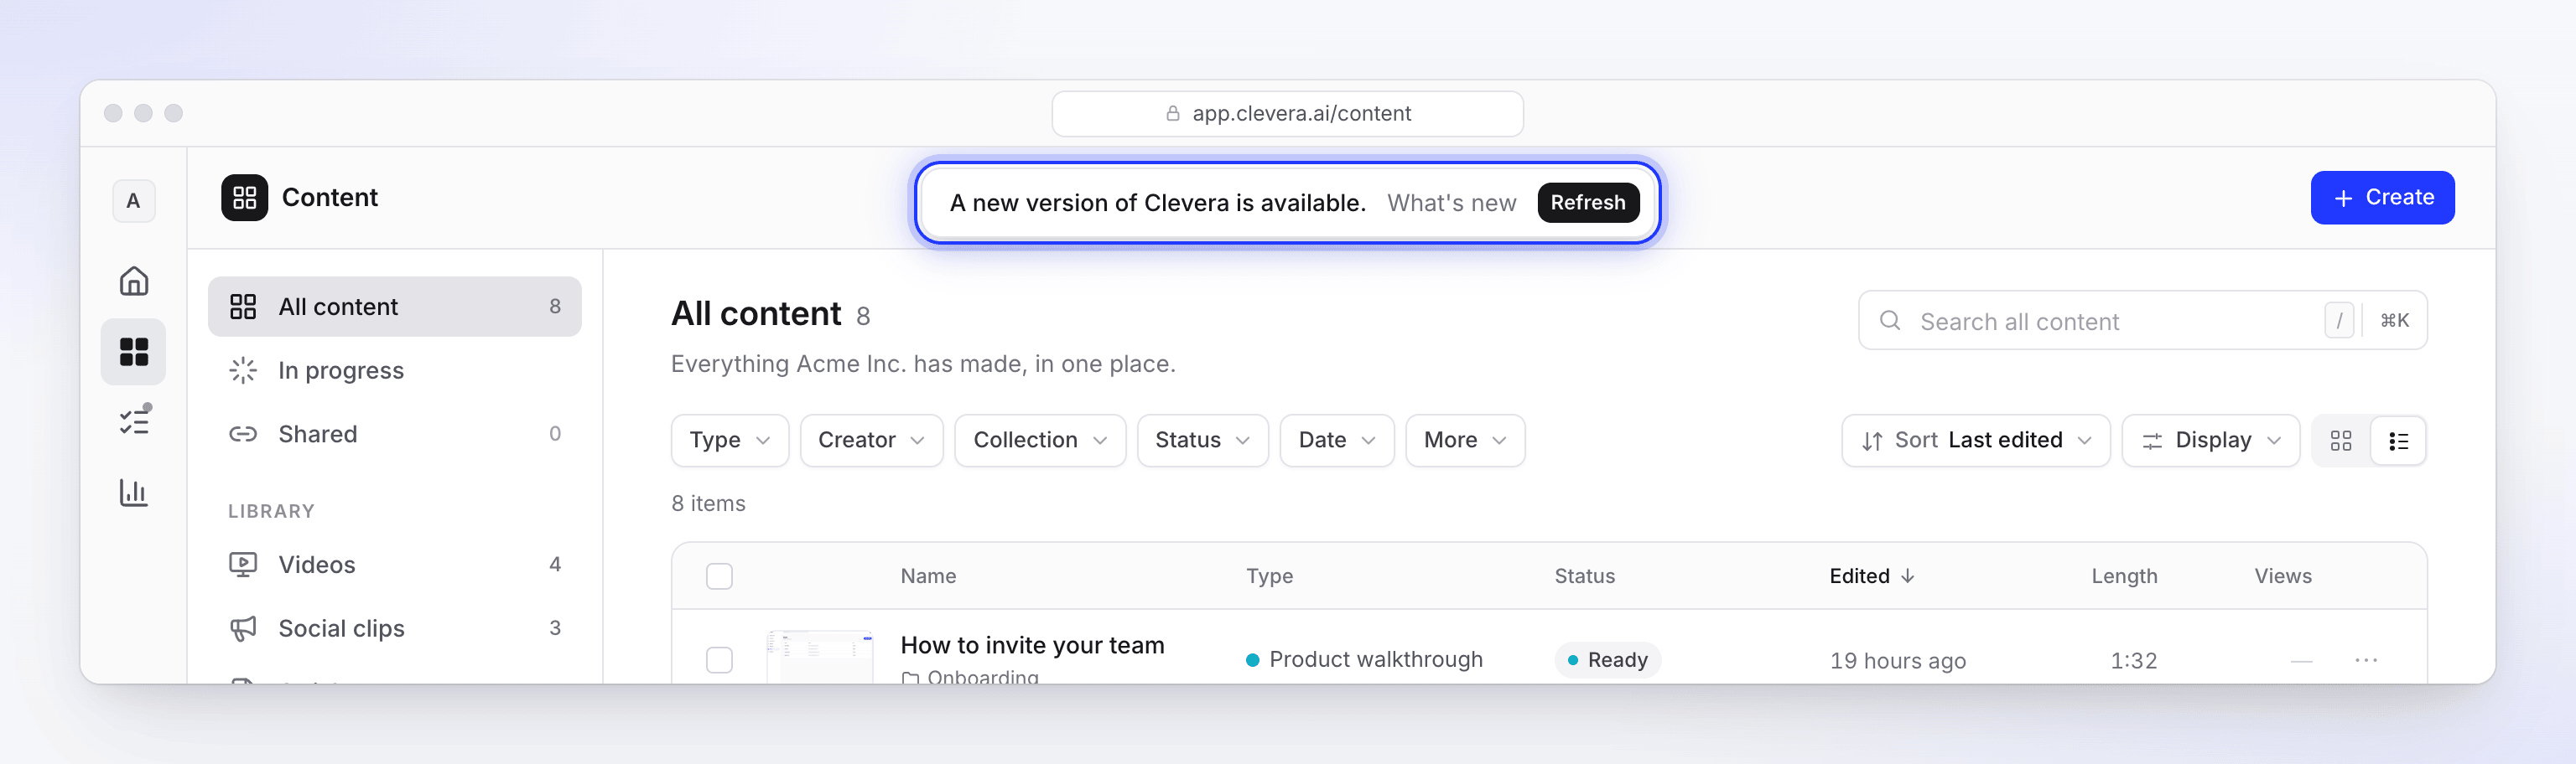Click the Views column header
Screen dimensions: 2576x764
pyautogui.click(x=2282, y=576)
